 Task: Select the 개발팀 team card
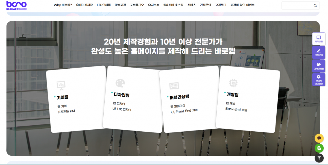(x=248, y=99)
